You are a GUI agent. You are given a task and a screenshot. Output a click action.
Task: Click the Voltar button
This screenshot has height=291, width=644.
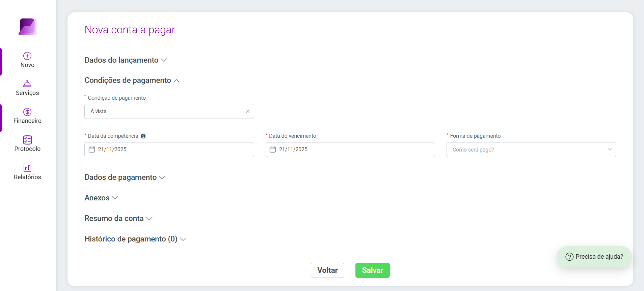click(327, 270)
